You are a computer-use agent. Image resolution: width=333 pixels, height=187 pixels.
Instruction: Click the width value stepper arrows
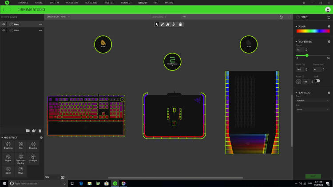click(x=306, y=70)
